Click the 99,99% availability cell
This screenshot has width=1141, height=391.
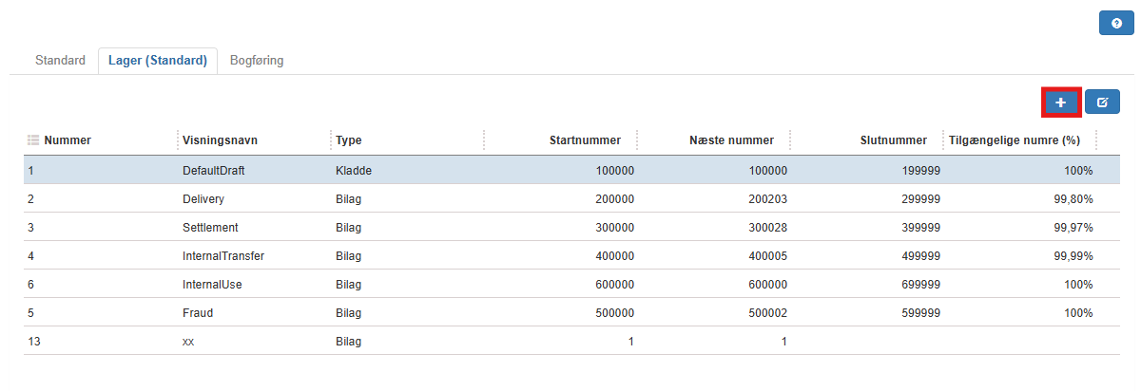click(1073, 256)
